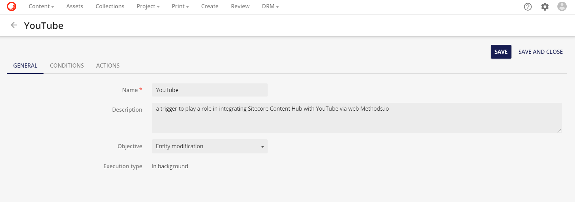Focus the Name input field
Viewport: 575px width, 202px height.
[x=210, y=90]
